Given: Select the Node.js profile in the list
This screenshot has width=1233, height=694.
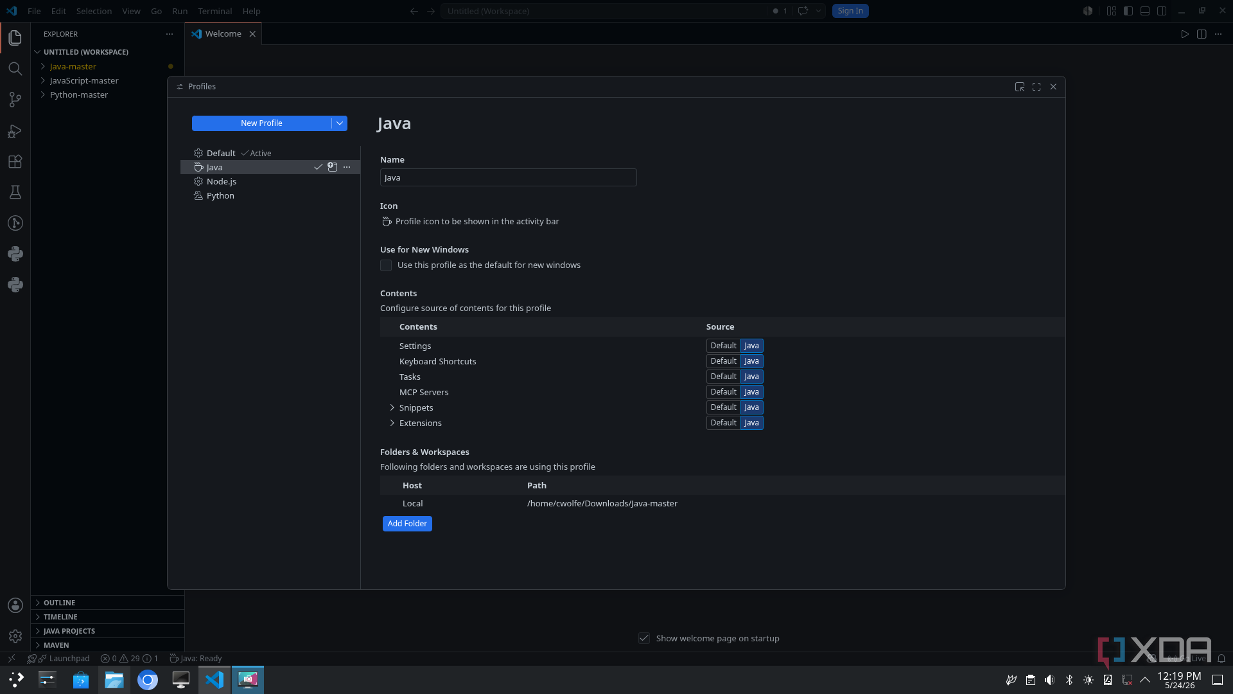Looking at the screenshot, I should 270,182.
